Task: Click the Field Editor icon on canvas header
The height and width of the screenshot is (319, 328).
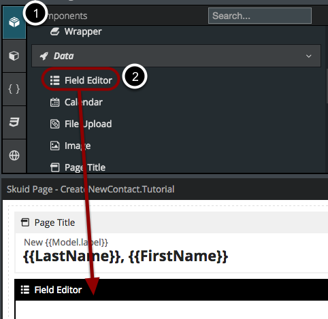Action: point(25,290)
